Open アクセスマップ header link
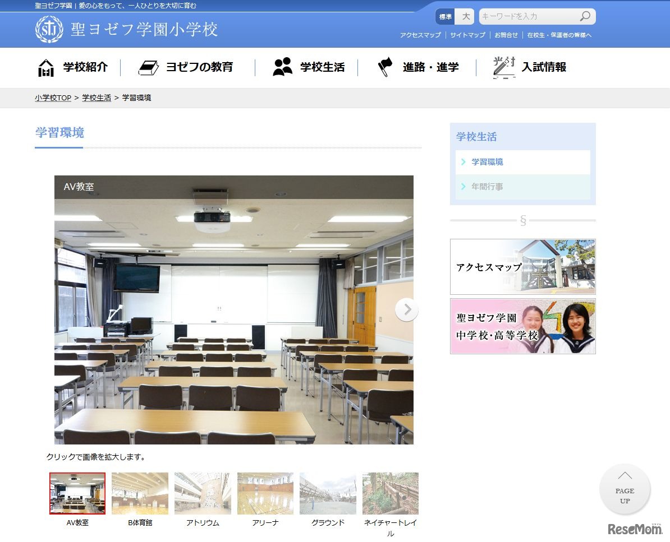Viewport: 670px width, 542px height. point(420,35)
